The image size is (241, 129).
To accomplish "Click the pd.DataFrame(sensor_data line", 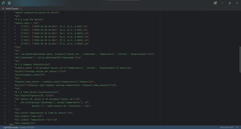I will click(x=85, y=54).
